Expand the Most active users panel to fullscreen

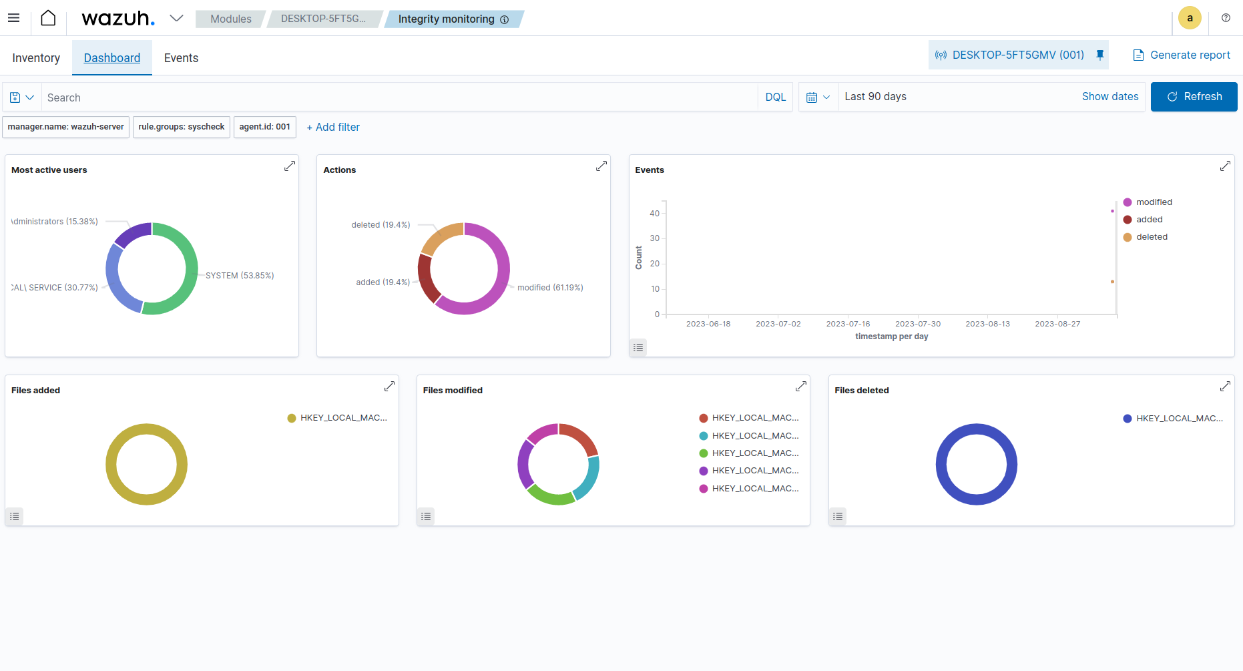[290, 166]
